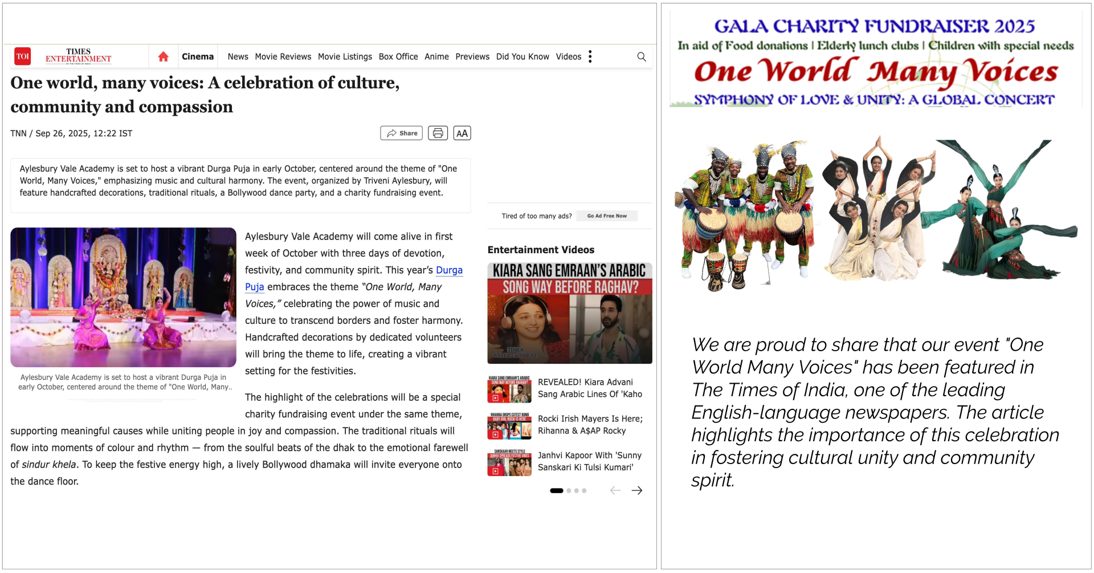Open the Anime menu item

tap(436, 56)
